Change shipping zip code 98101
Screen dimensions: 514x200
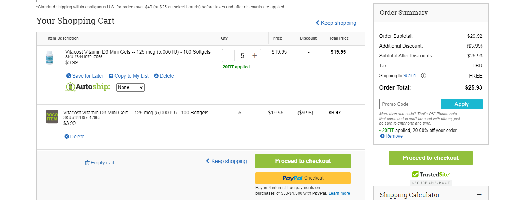(x=410, y=75)
